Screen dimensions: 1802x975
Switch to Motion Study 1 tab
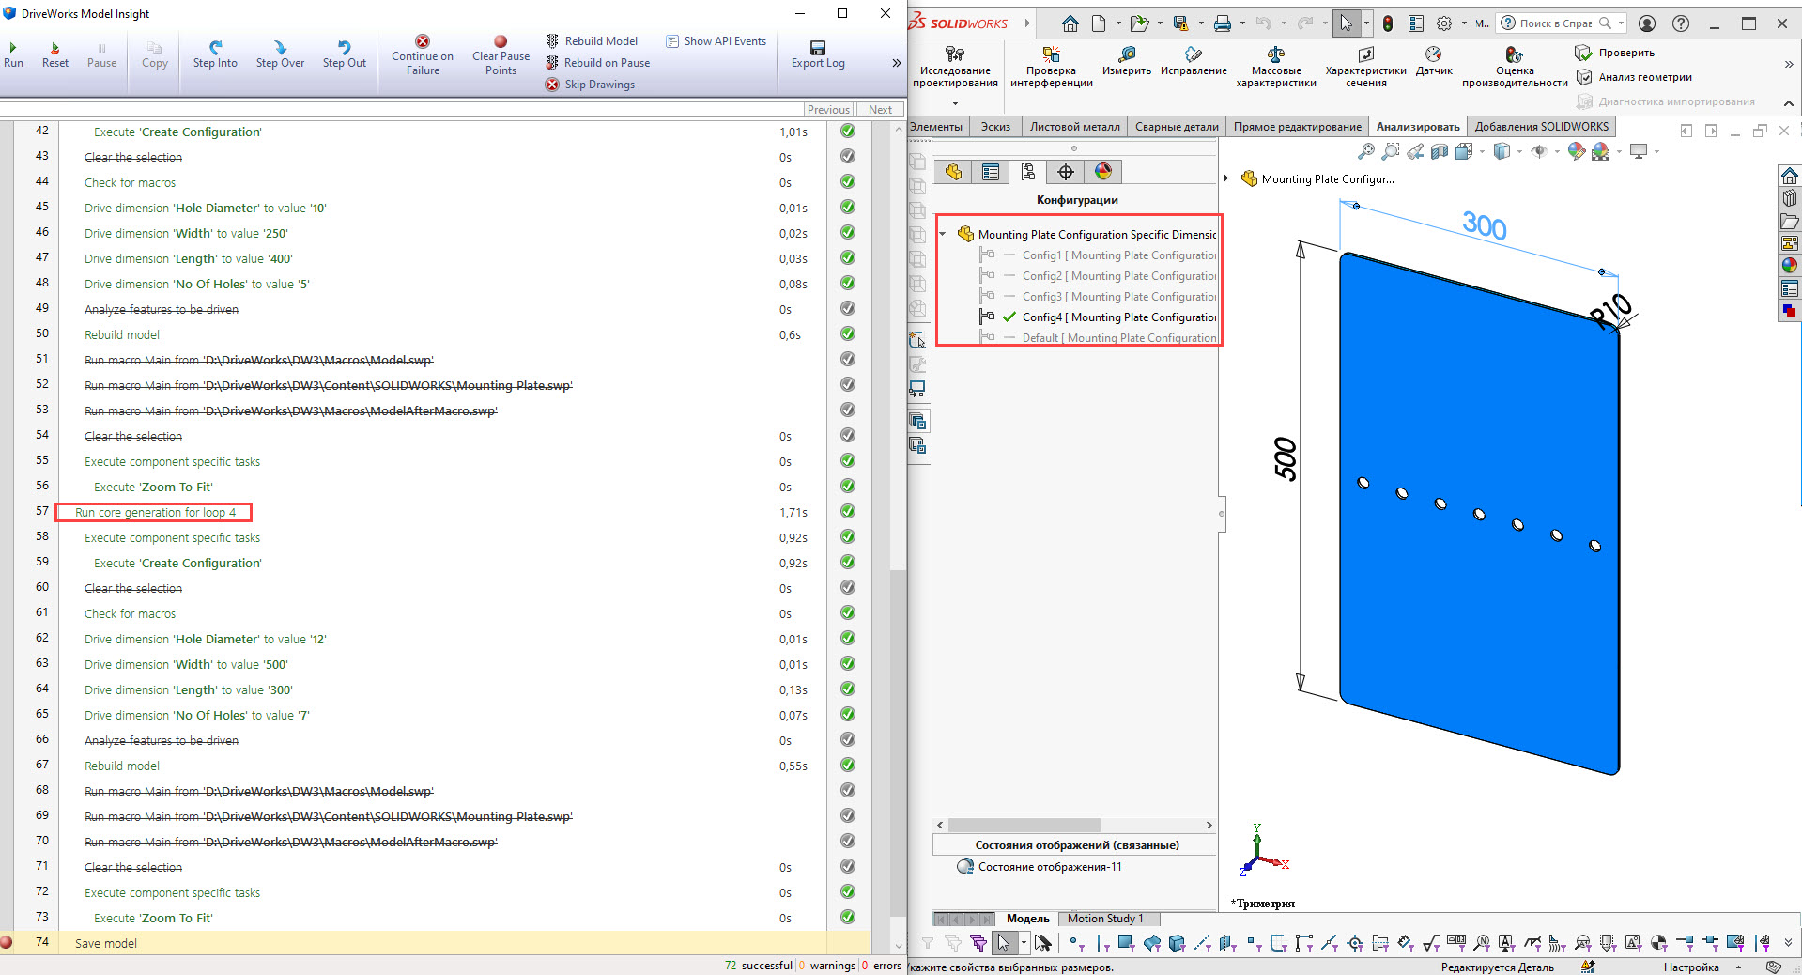[1105, 919]
